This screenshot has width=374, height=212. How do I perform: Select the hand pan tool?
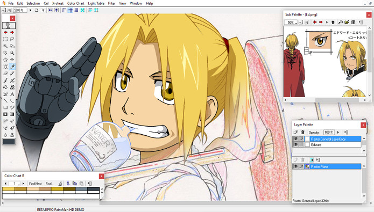coord(5,60)
